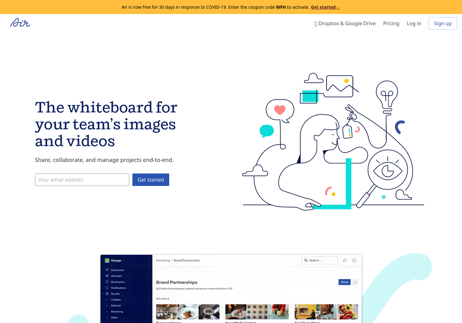Click the Share button on Brand Partnerships
The width and height of the screenshot is (462, 323).
click(344, 282)
